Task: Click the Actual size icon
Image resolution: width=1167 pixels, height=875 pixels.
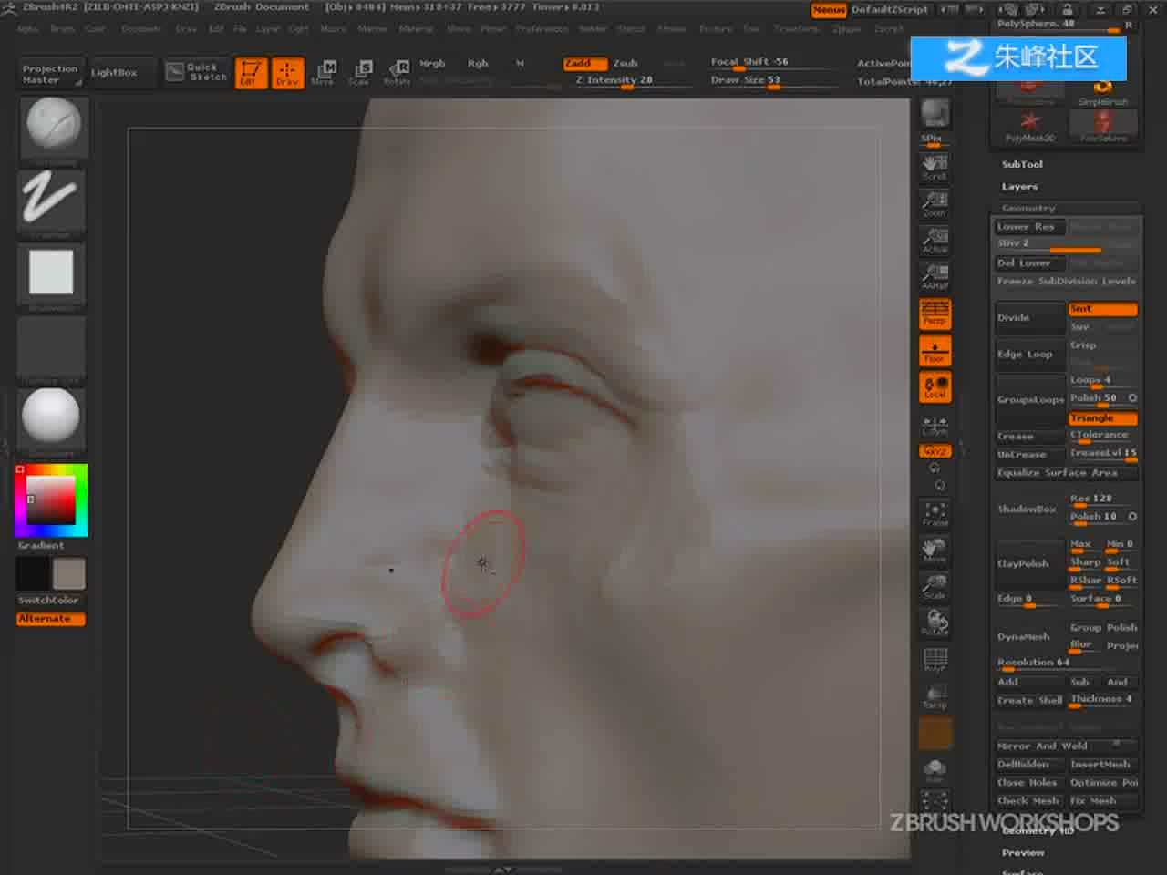Action: coord(935,240)
